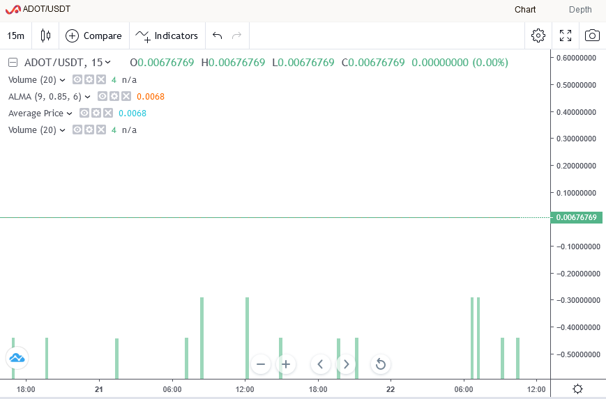Remove the Average Price indicator
The height and width of the screenshot is (399, 606).
tap(108, 113)
